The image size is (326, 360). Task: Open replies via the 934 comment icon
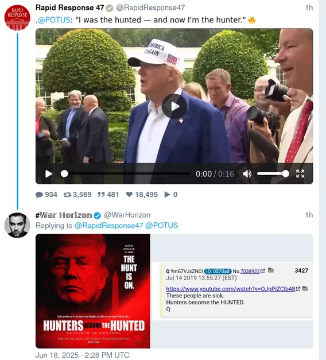tap(39, 195)
